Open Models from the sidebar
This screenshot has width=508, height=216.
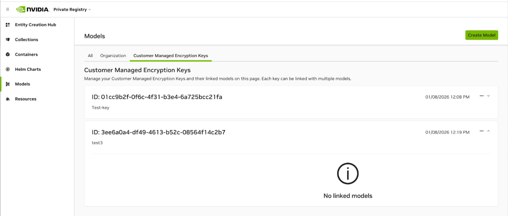(x=22, y=84)
